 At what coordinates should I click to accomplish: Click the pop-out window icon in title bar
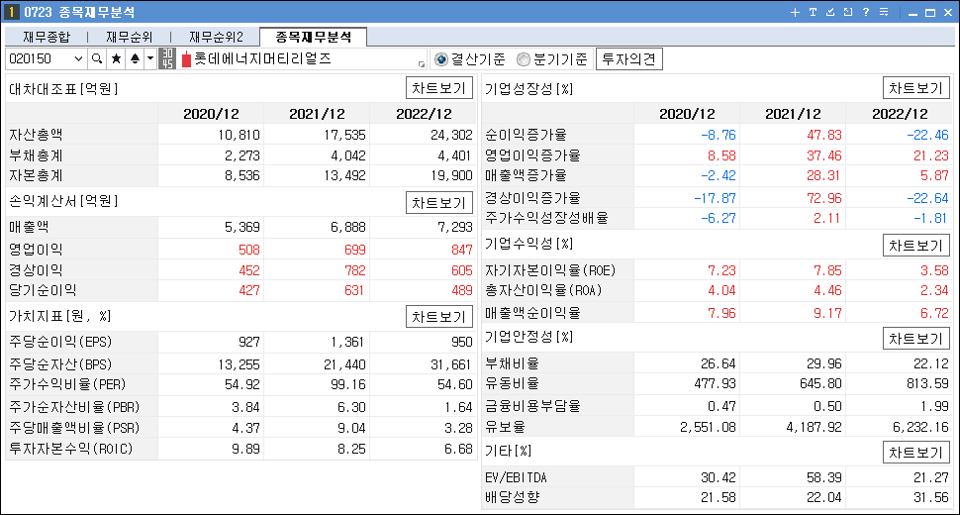tap(848, 12)
